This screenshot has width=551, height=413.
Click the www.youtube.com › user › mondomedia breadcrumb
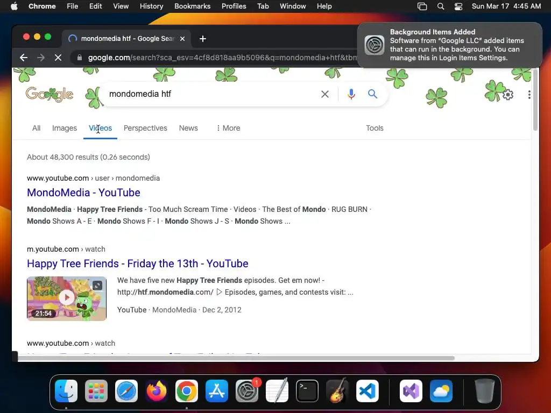(93, 178)
